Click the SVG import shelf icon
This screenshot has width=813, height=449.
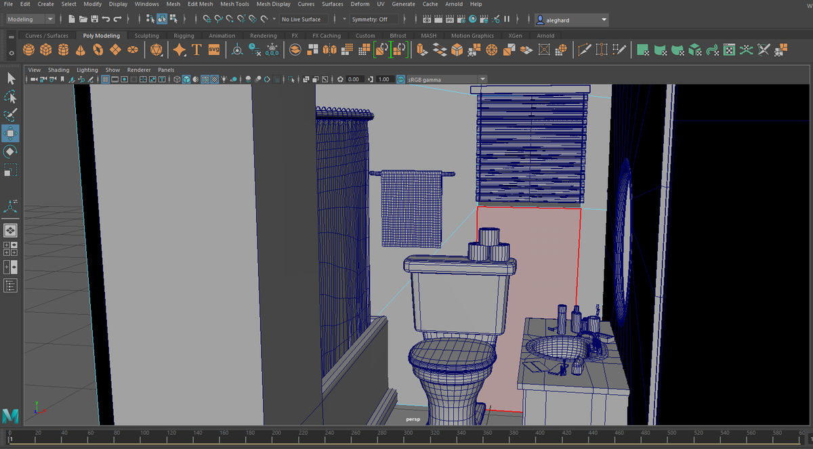[214, 49]
